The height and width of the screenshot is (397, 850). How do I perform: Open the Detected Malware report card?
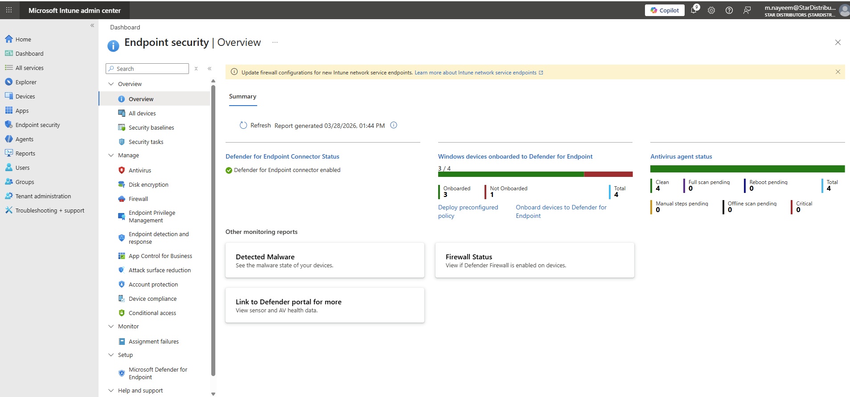tap(324, 260)
